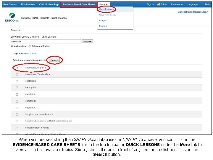Check the Hepatitis C checkbox
The width and height of the screenshot is (213, 160).
click(17, 108)
